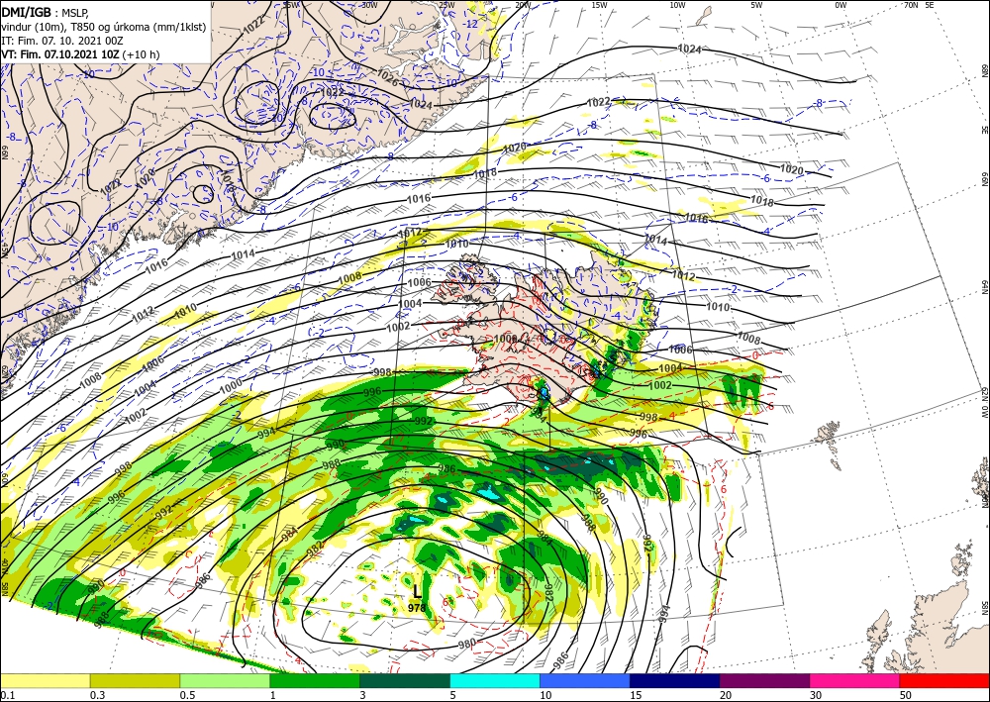990x702 pixels.
Task: Click the legend value label 50
Action: 906,695
